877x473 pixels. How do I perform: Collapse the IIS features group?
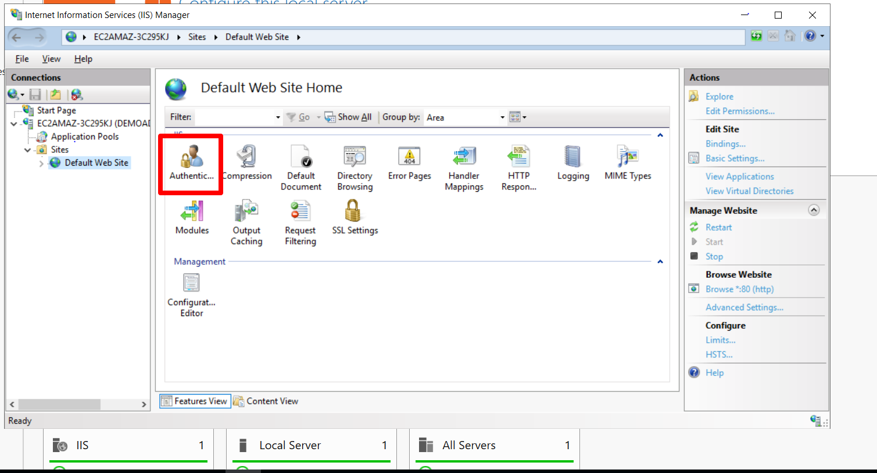(660, 135)
